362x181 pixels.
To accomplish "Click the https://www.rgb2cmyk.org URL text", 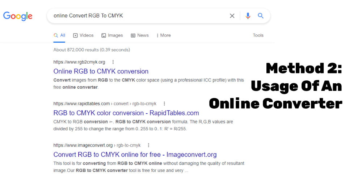I will 79,62.
